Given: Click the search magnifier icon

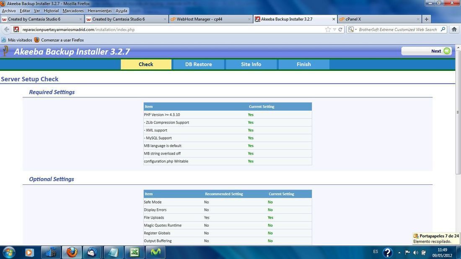Looking at the screenshot, I should click(x=443, y=29).
